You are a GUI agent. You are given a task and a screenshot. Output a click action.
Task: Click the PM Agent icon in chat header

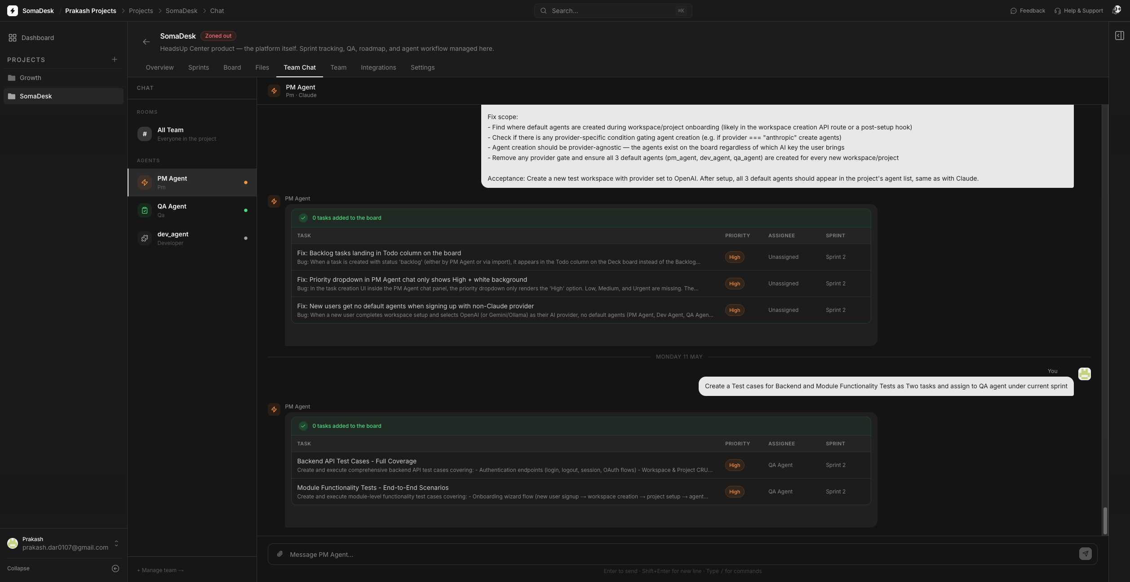(274, 91)
